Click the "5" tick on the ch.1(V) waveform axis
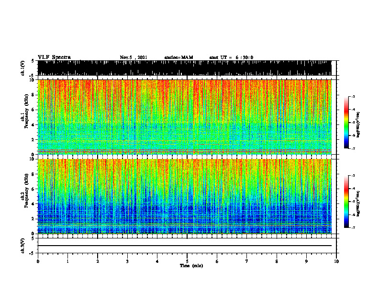379x293 pixels. coord(33,61)
